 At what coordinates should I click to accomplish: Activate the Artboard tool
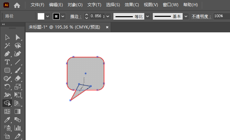7,136
